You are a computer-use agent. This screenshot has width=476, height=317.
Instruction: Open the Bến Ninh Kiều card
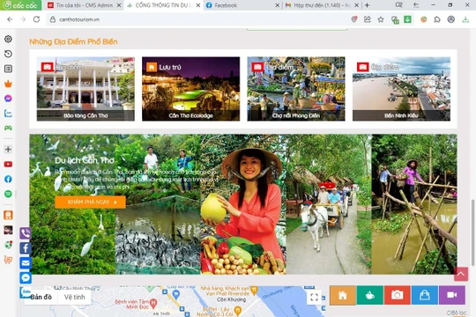401,89
